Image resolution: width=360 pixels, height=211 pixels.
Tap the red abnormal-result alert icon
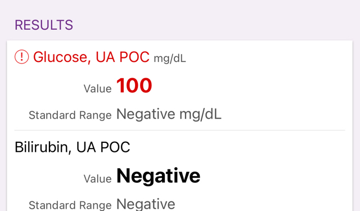tap(21, 57)
